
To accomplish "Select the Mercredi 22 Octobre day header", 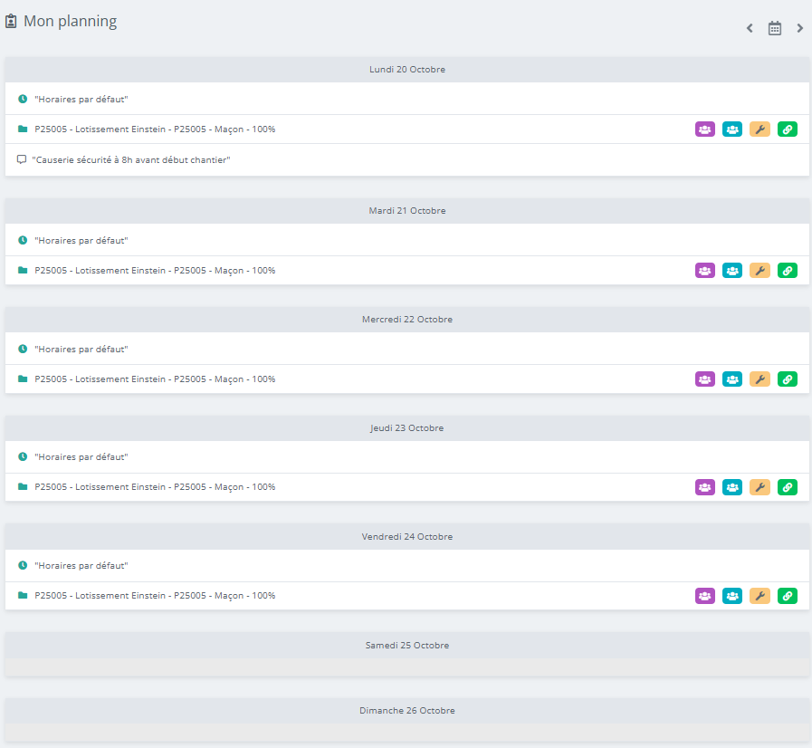I will [x=407, y=320].
